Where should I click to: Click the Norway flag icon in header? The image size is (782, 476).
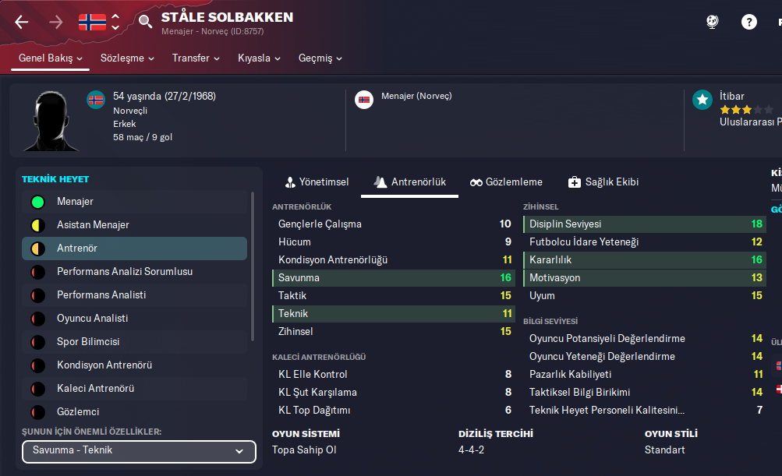tap(92, 22)
